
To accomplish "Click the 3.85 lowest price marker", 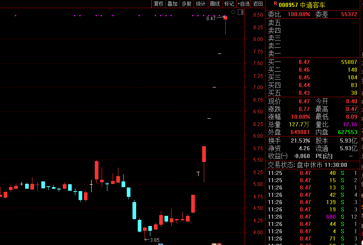I will click(154, 240).
